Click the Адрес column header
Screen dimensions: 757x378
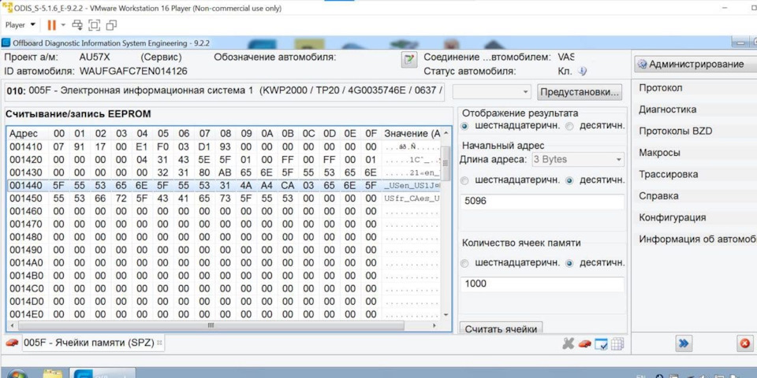pyautogui.click(x=28, y=134)
